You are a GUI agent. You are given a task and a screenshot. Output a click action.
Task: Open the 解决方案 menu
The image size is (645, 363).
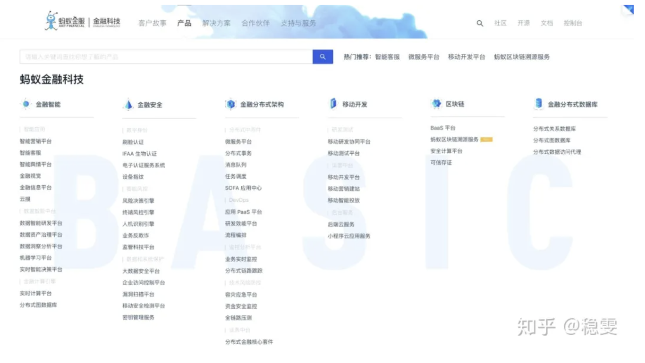tap(216, 23)
